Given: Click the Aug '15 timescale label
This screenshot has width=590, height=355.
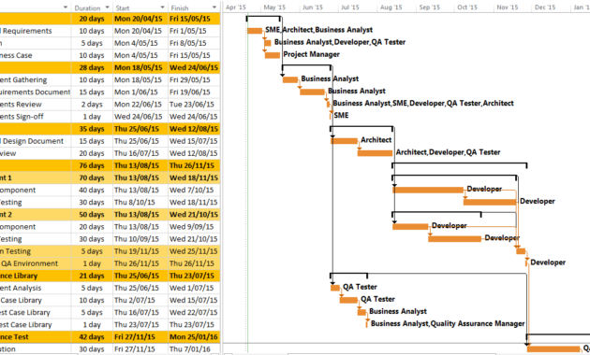Looking at the screenshot, I should [391, 7].
